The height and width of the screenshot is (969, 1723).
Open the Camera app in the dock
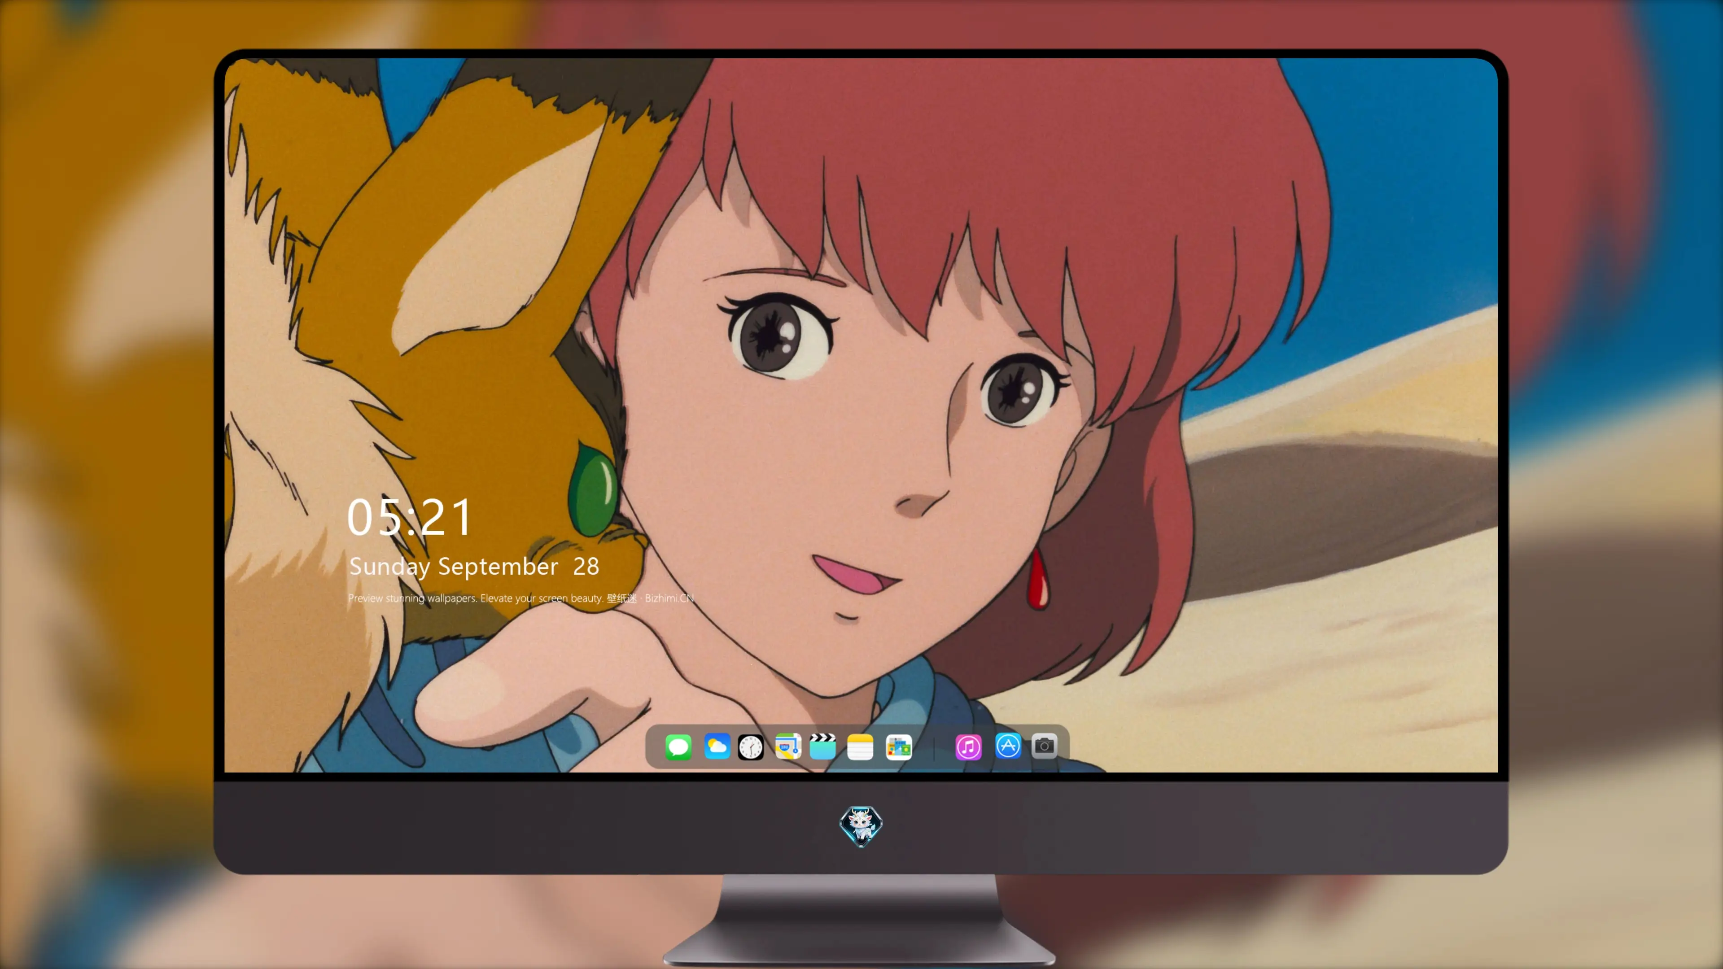tap(1044, 746)
